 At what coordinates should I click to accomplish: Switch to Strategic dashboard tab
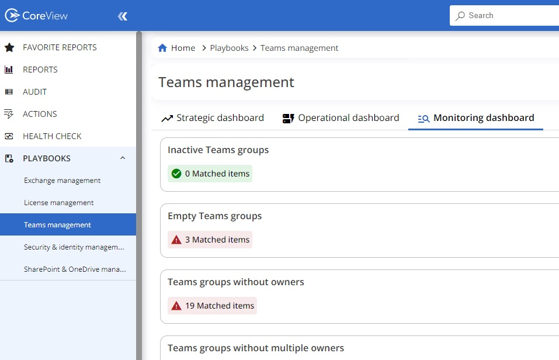click(213, 118)
